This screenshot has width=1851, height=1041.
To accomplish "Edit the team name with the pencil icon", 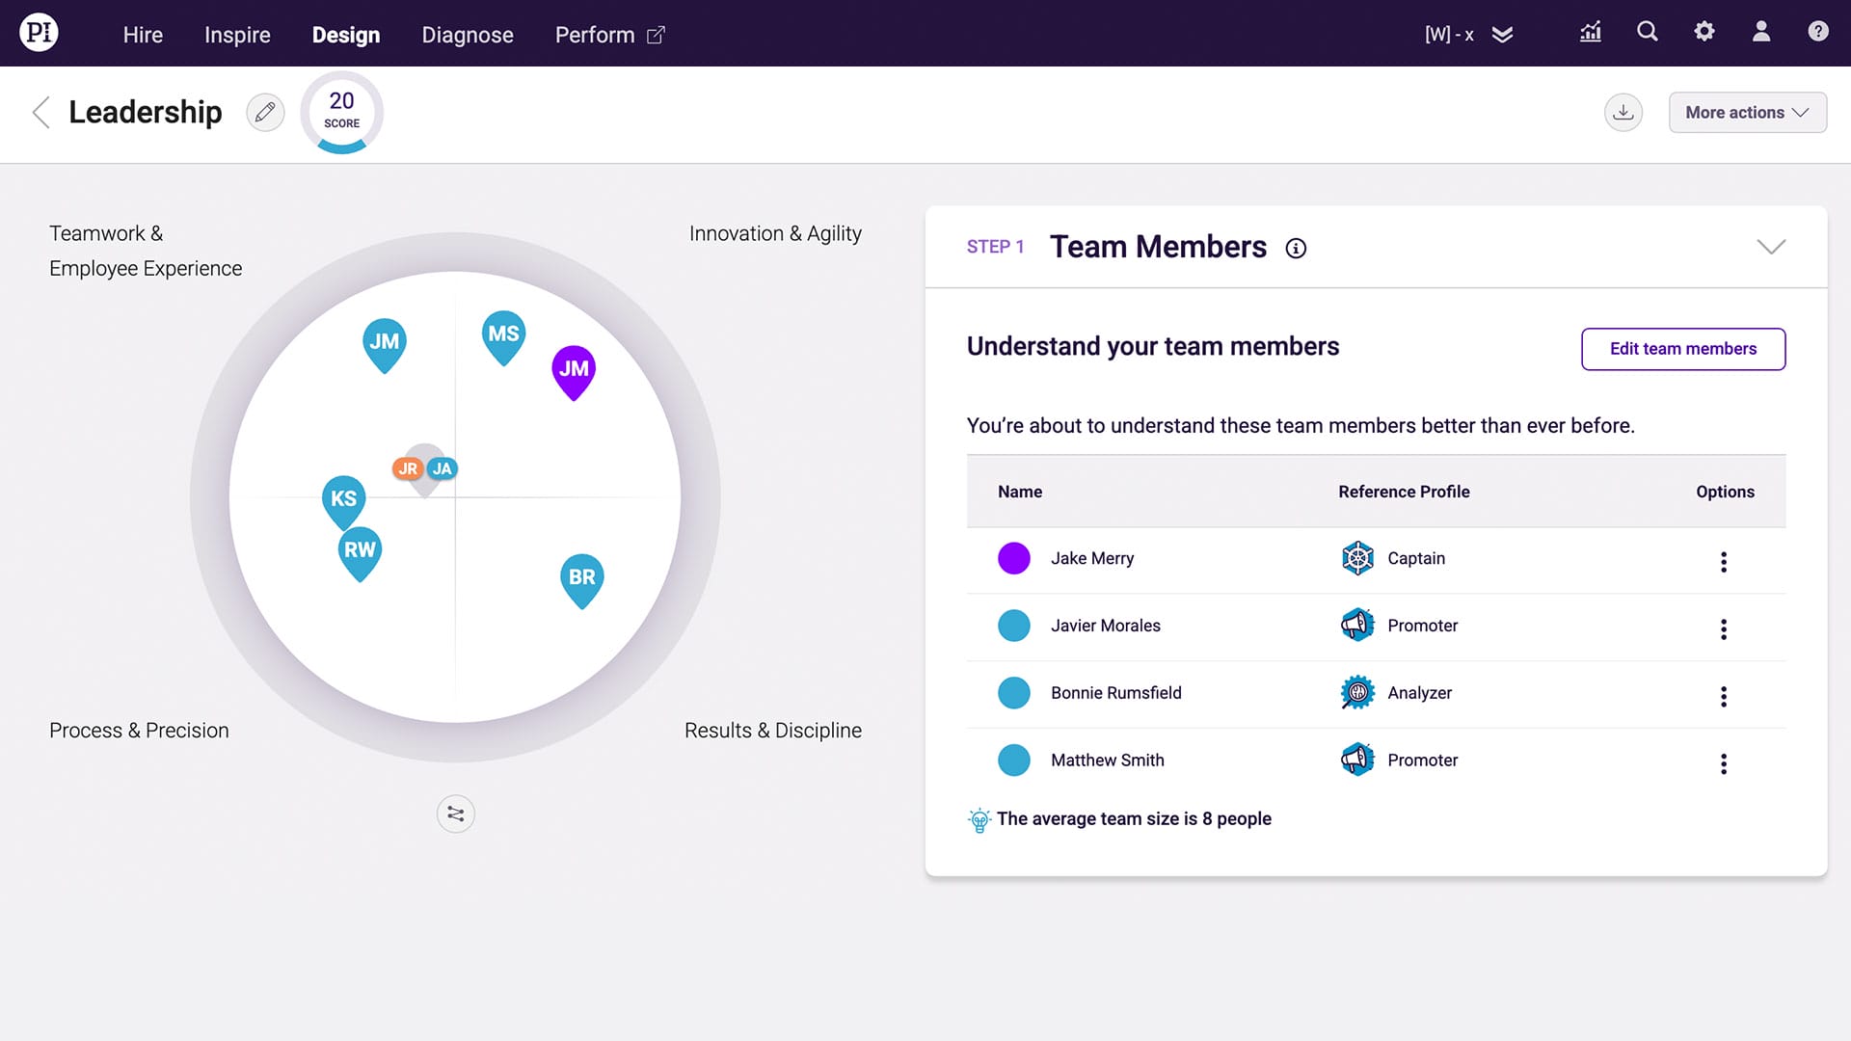I will pos(265,112).
